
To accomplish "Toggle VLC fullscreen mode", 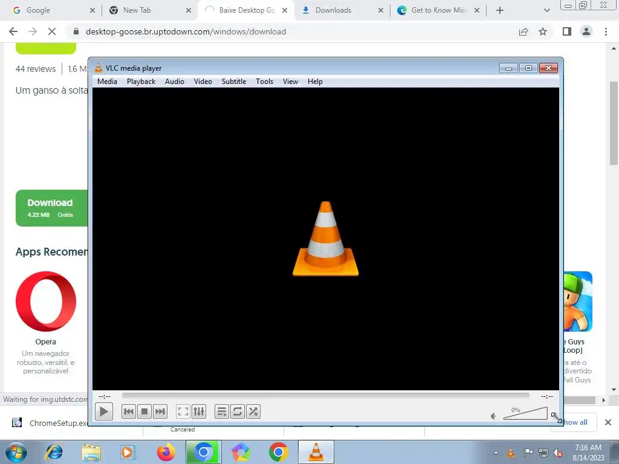I will 183,411.
